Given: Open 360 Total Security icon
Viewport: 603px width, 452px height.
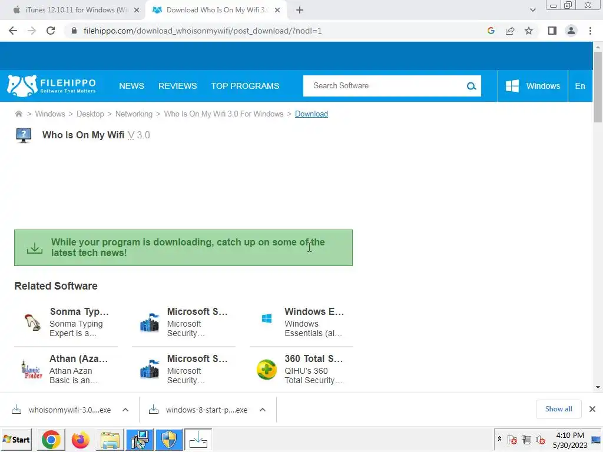Looking at the screenshot, I should pos(267,370).
